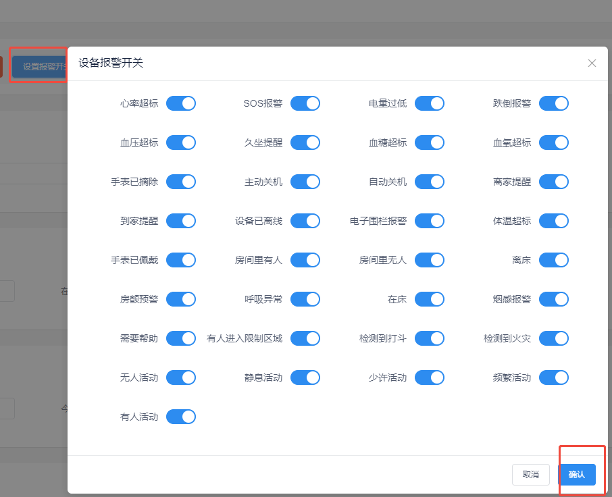This screenshot has width=612, height=497.
Task: Click the 手表已佩戴 label text
Action: [134, 260]
